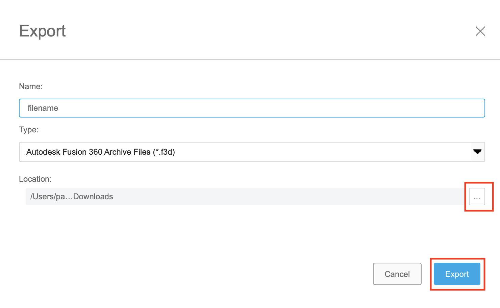Click the Name field containing 'filename'
The height and width of the screenshot is (308, 500).
coord(252,108)
